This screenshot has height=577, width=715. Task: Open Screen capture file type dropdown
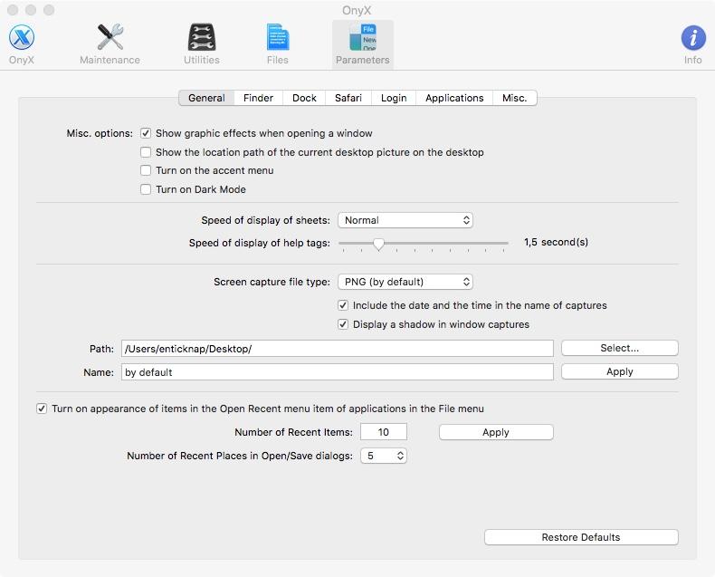405,282
